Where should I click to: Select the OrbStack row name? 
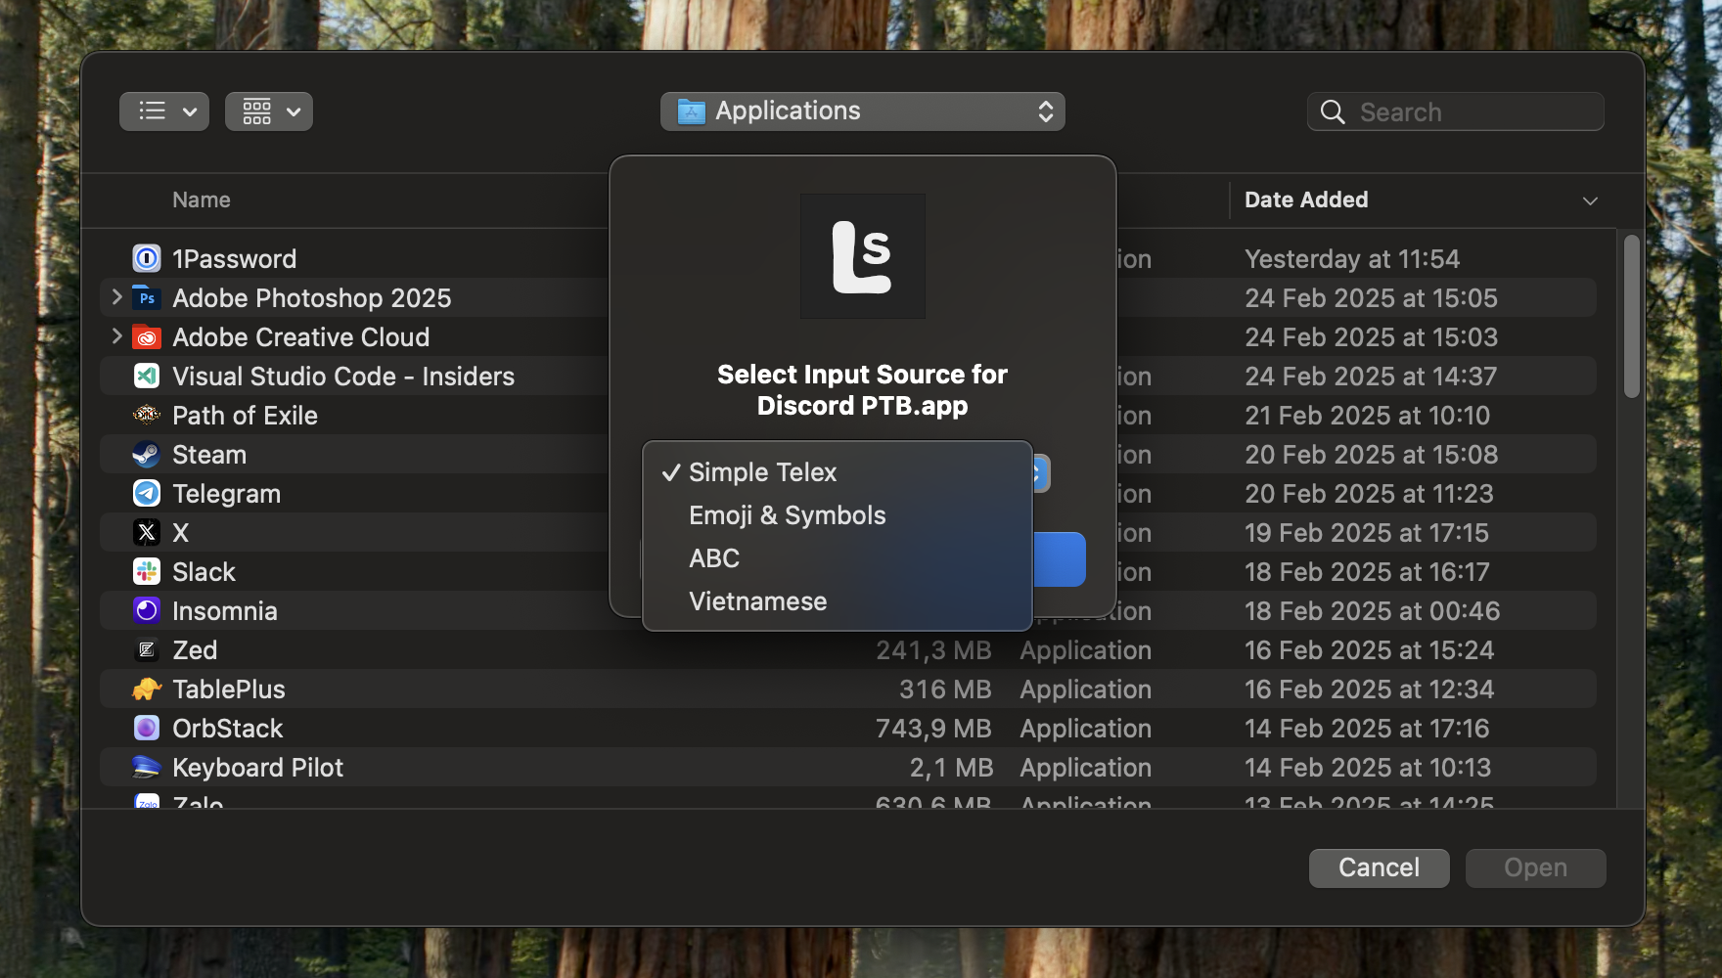coord(227,729)
